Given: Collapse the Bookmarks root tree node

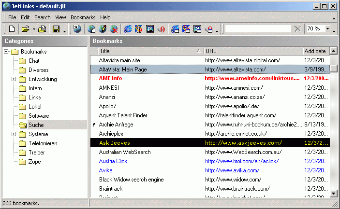Looking at the screenshot, I should [x=6, y=52].
